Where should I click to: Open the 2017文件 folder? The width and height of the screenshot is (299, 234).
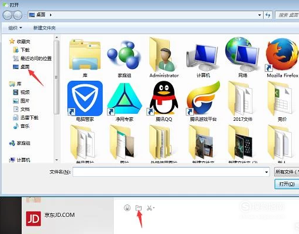pyautogui.click(x=241, y=98)
